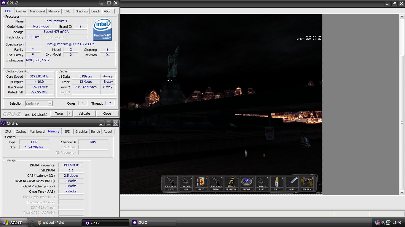
Task: Click the 10MM ammo pistol in slot 1
Action: click(171, 184)
